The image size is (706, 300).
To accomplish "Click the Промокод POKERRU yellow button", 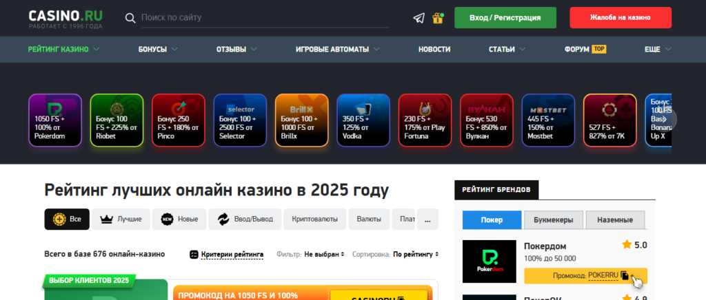I will 585,276.
